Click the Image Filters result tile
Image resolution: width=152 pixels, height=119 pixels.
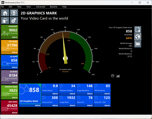[x=67, y=99]
